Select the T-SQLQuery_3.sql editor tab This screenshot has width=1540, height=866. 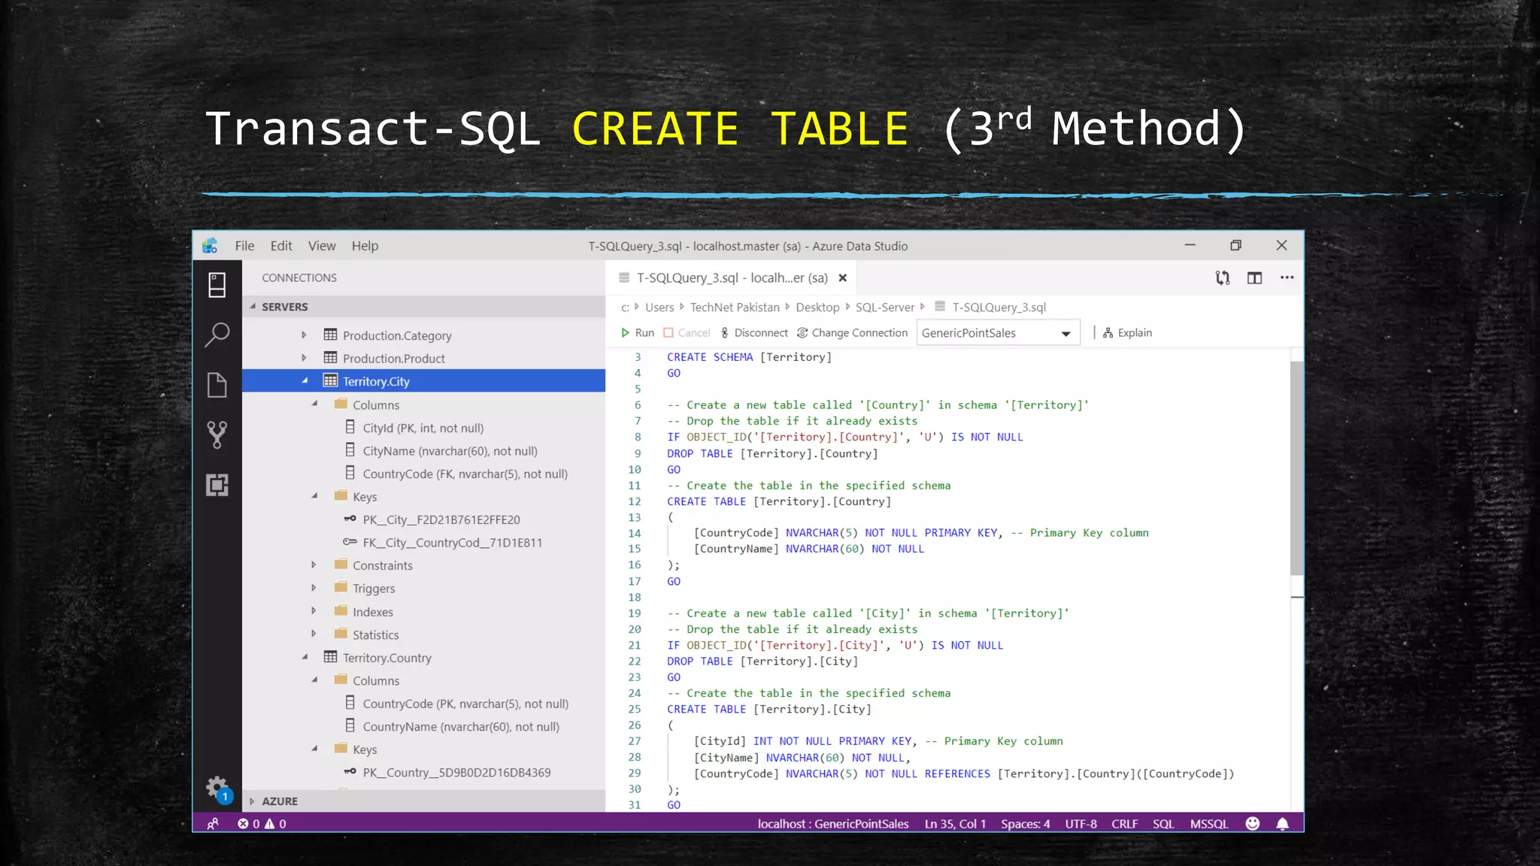[732, 278]
